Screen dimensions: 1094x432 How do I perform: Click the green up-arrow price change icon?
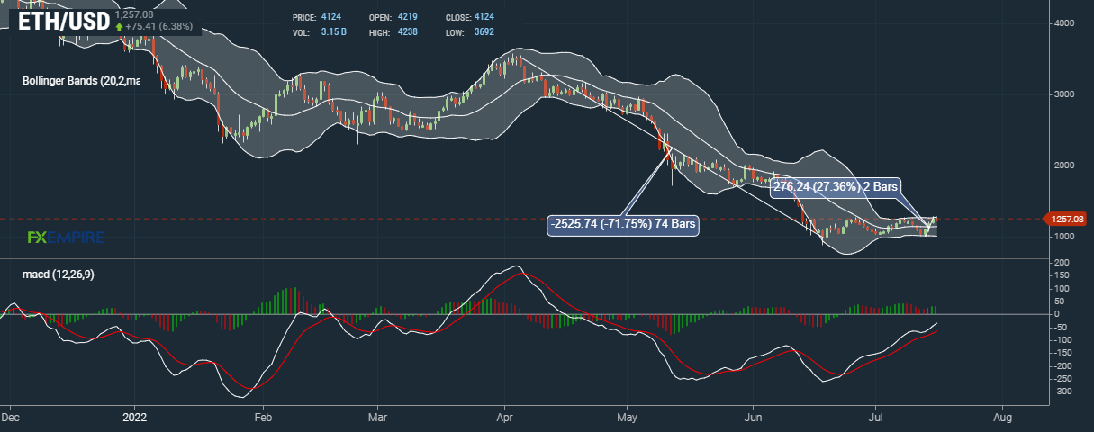point(119,26)
